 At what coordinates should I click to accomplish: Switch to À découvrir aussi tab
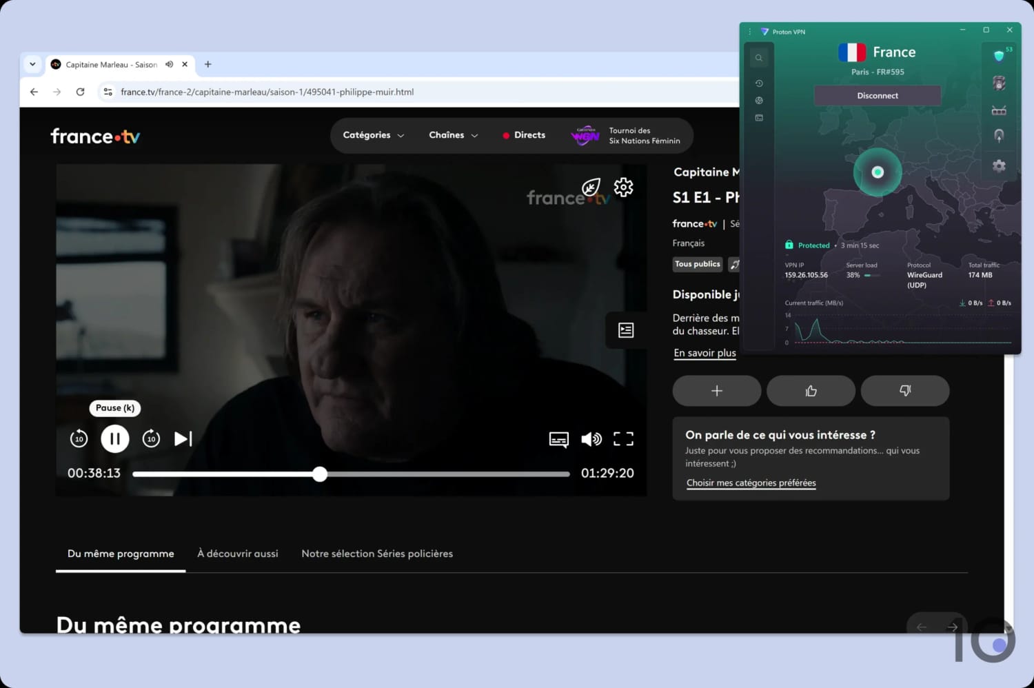pyautogui.click(x=238, y=554)
